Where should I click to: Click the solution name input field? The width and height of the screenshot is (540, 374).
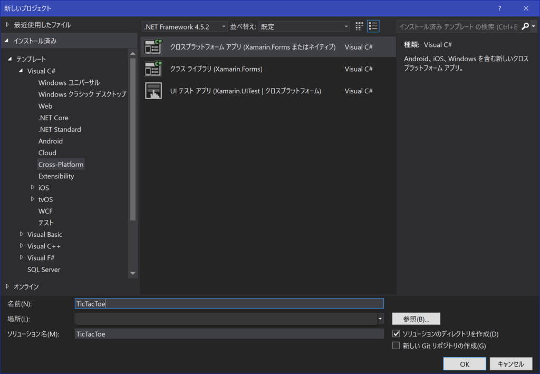point(229,334)
